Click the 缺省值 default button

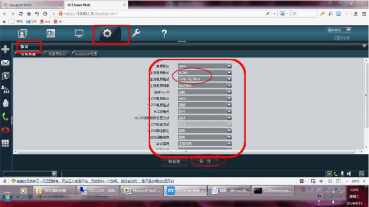click(x=174, y=161)
